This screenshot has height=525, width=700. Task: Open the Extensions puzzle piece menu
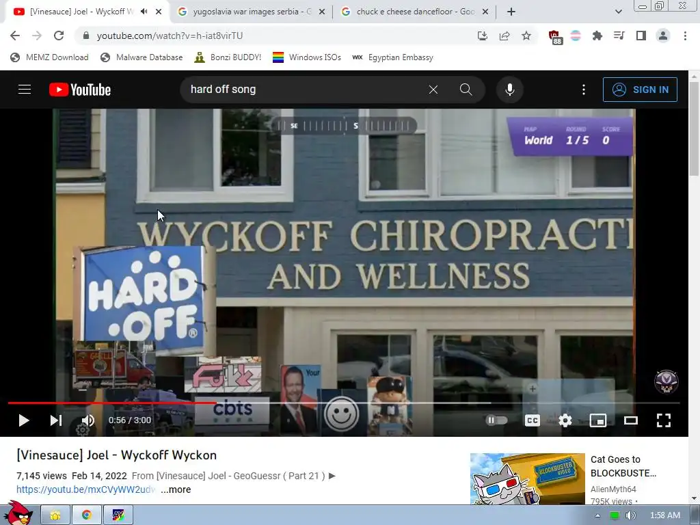pyautogui.click(x=597, y=36)
